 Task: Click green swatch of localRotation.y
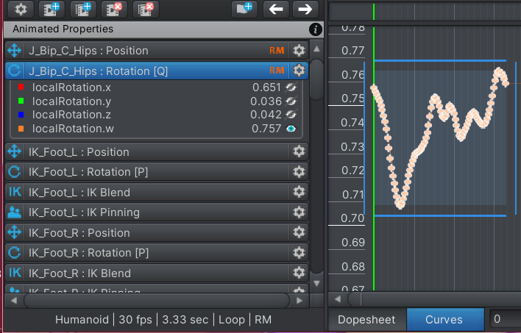[21, 101]
